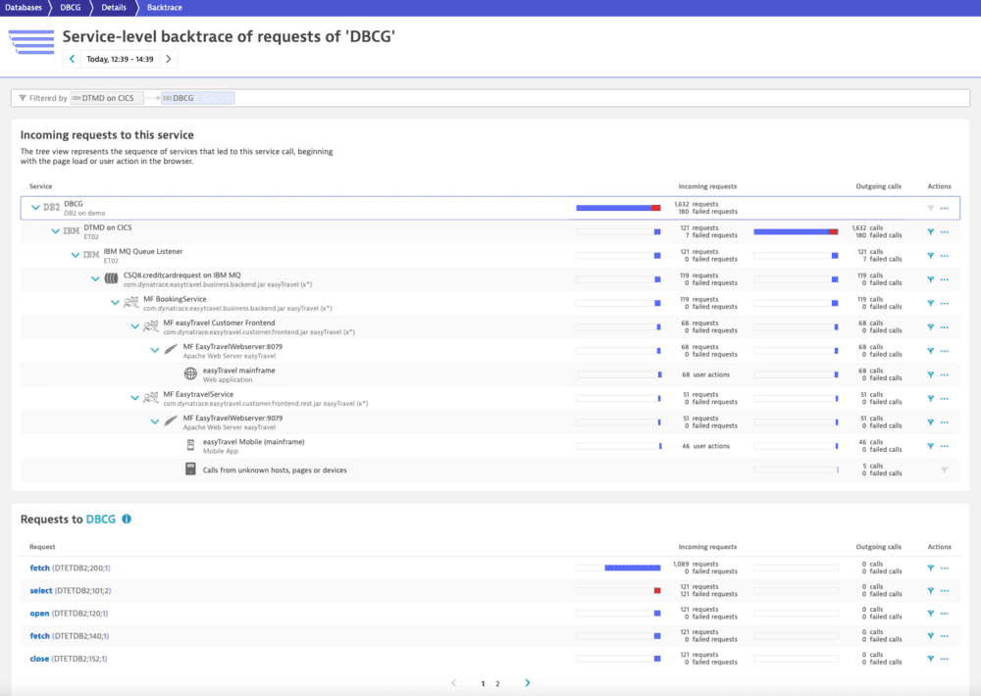The width and height of the screenshot is (981, 696).
Task: Toggle the filter funnel on the select request row
Action: point(930,591)
